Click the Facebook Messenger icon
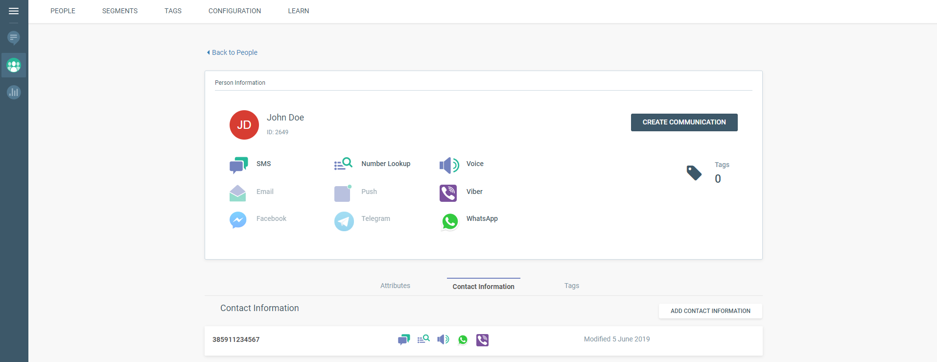Viewport: 937px width, 362px height. pos(238,220)
